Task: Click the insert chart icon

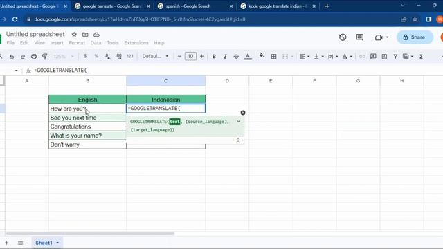Action: coord(384,57)
